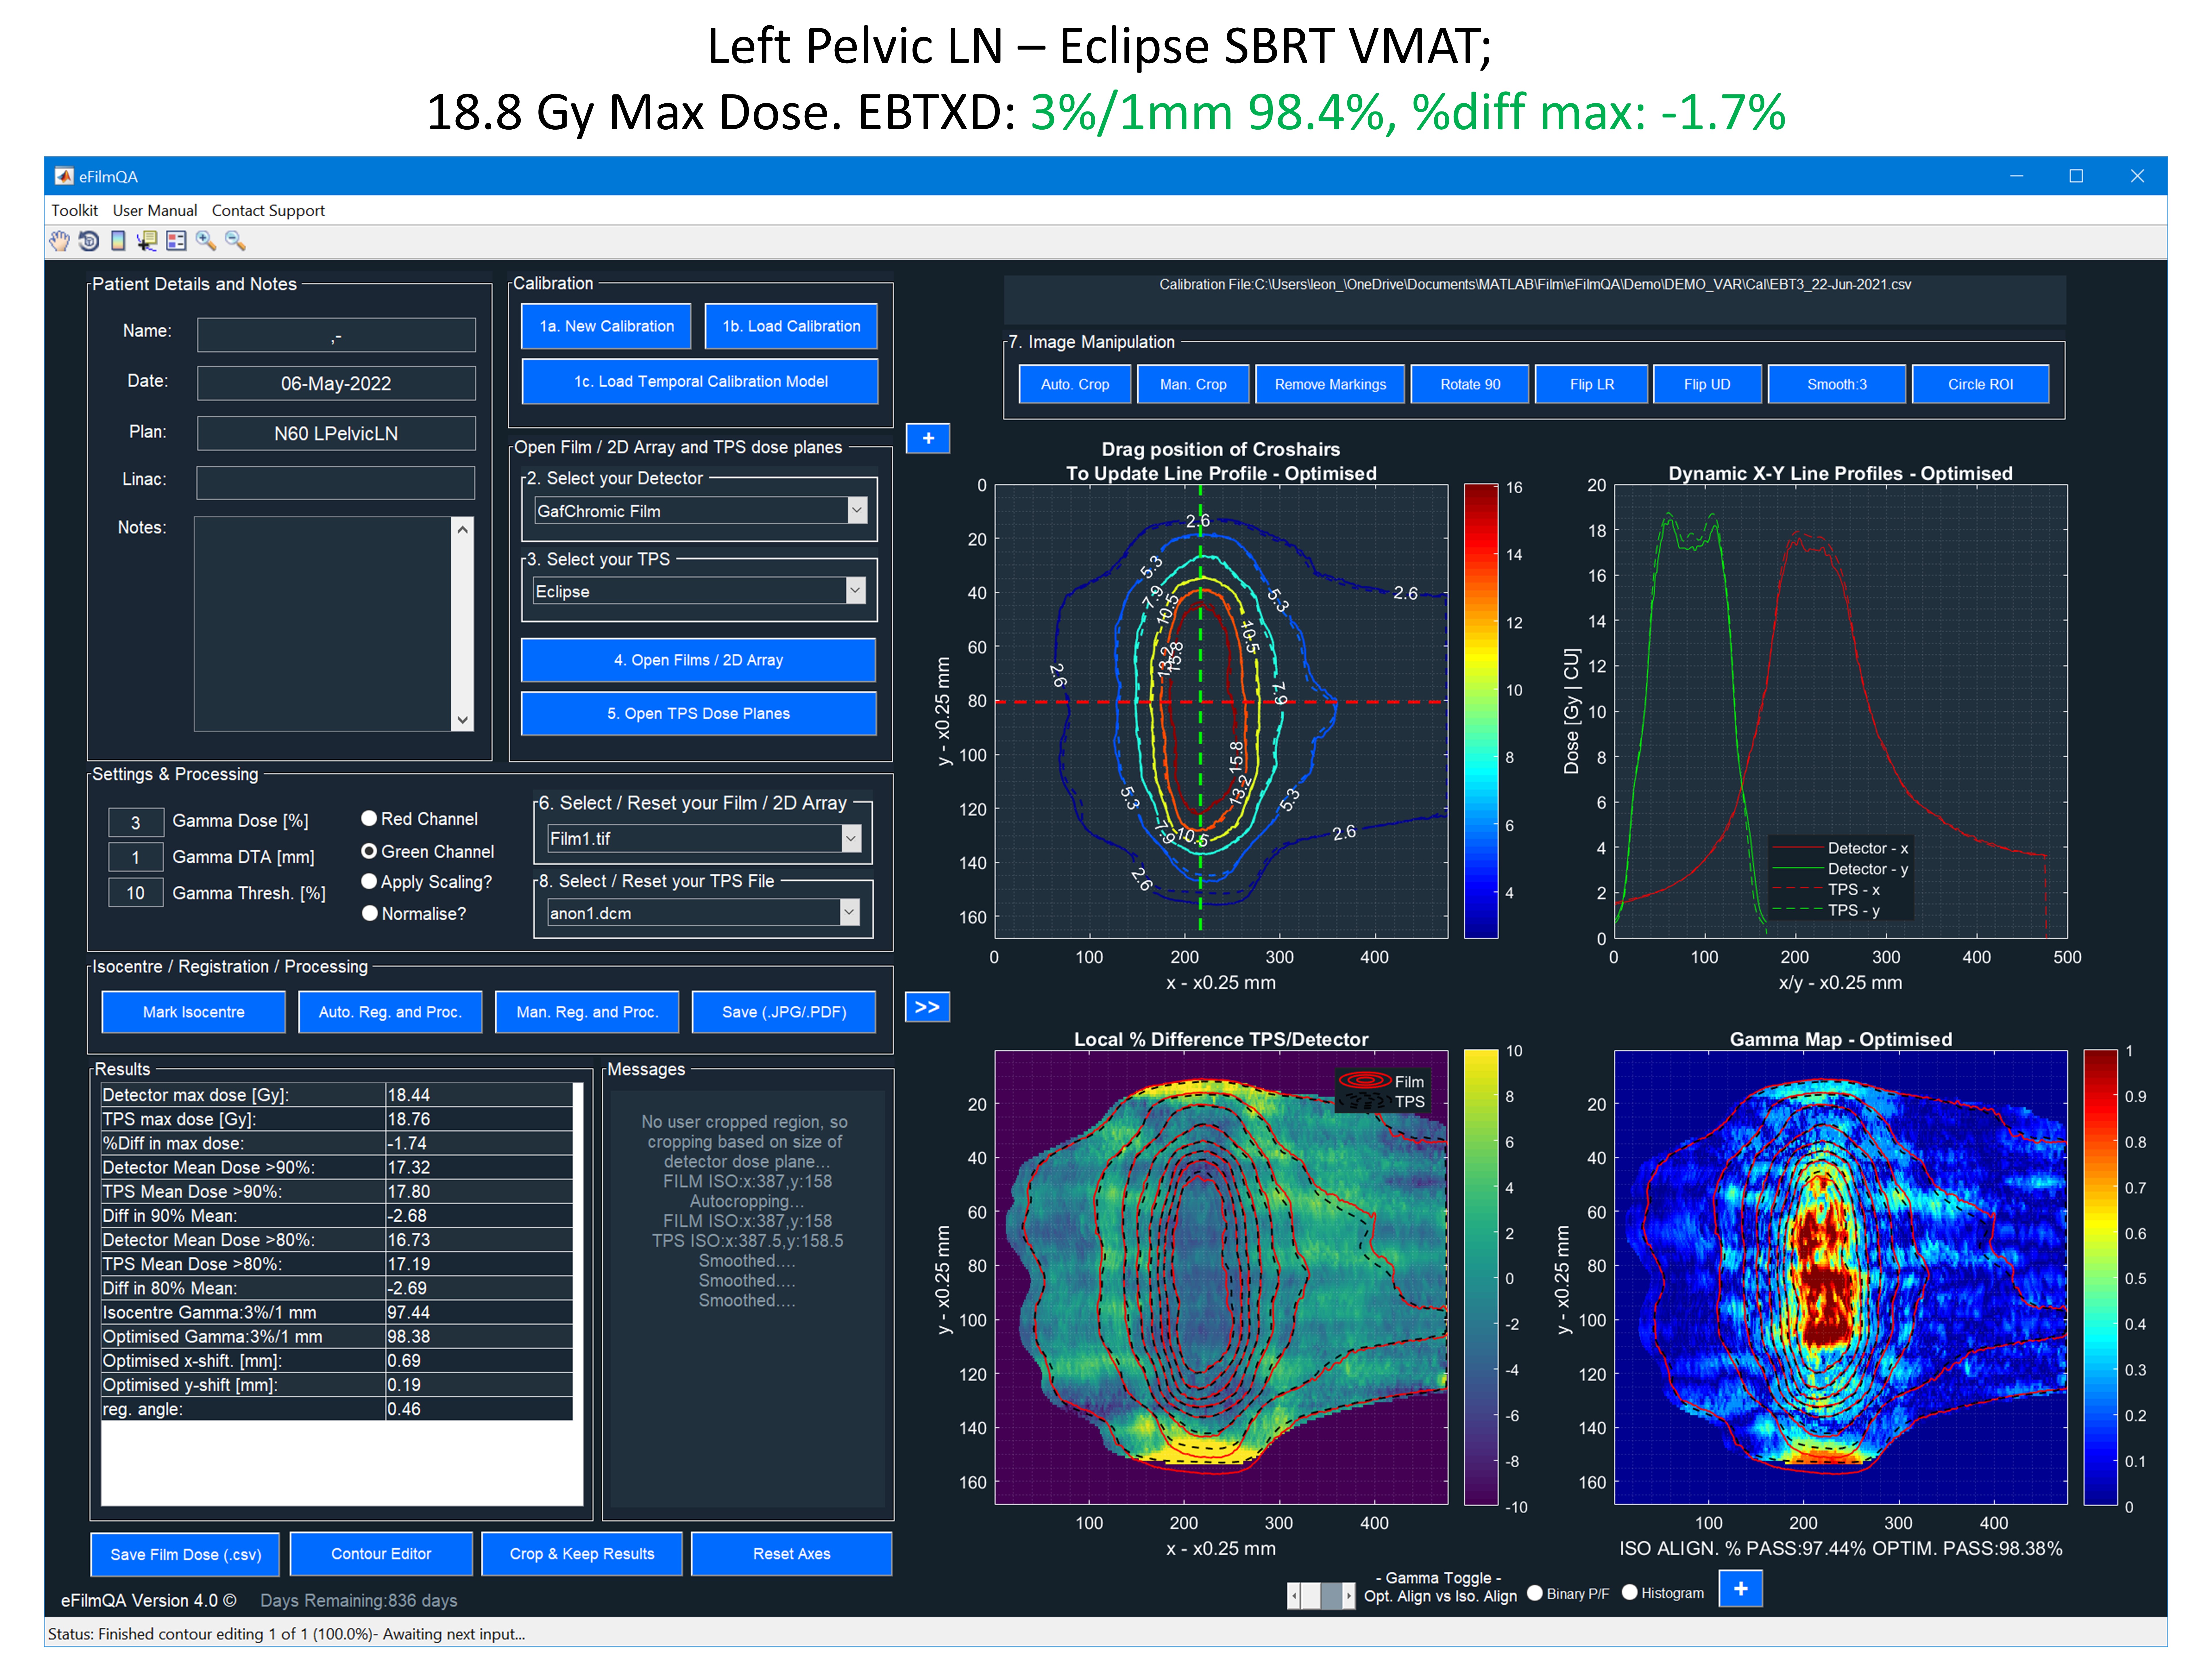
Task: Select the Zoom Out magnifier tool
Action: pos(235,241)
